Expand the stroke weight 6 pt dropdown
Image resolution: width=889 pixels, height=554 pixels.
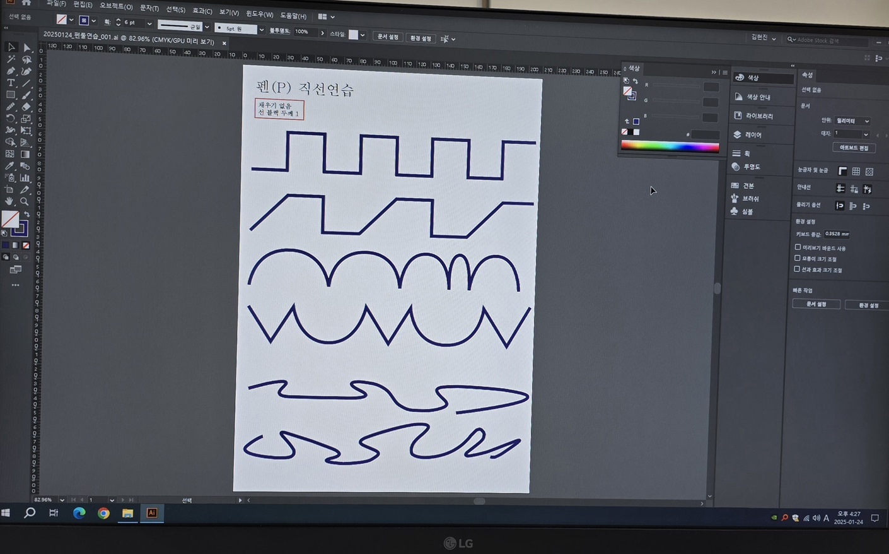click(149, 23)
